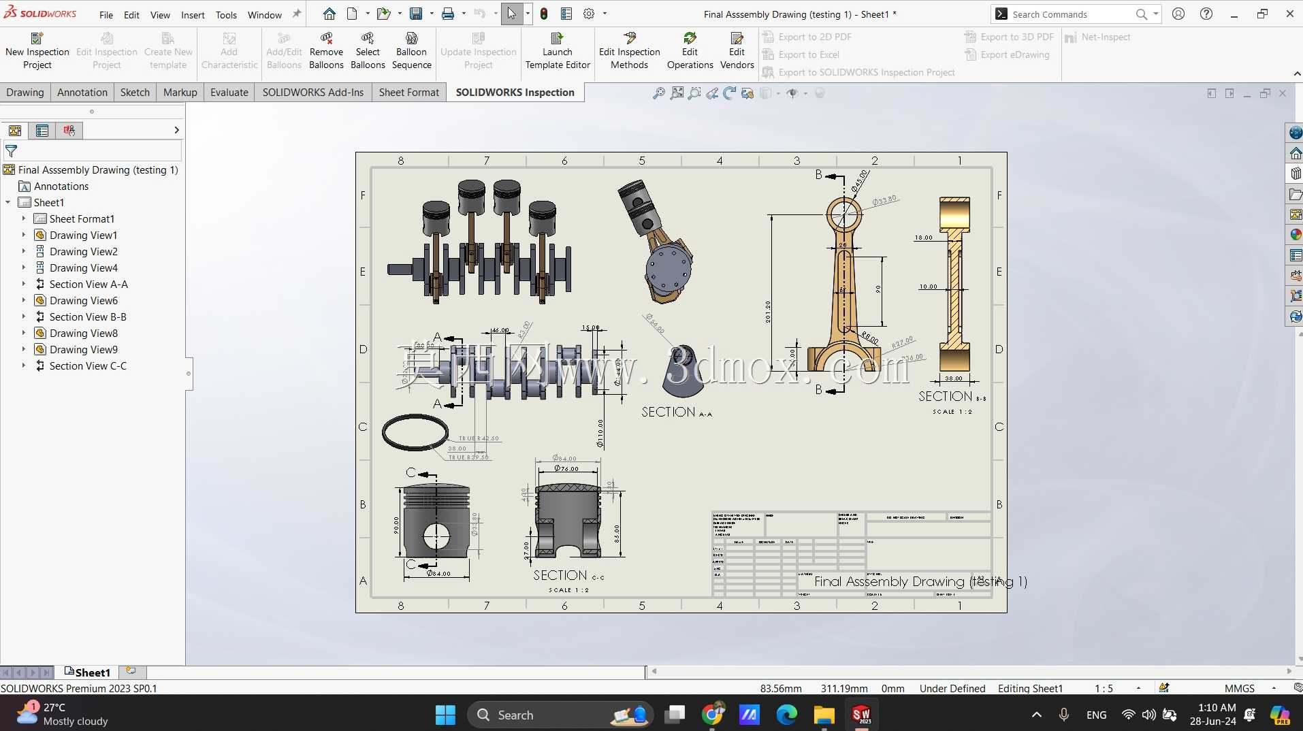
Task: Open the File menu
Action: [x=106, y=14]
